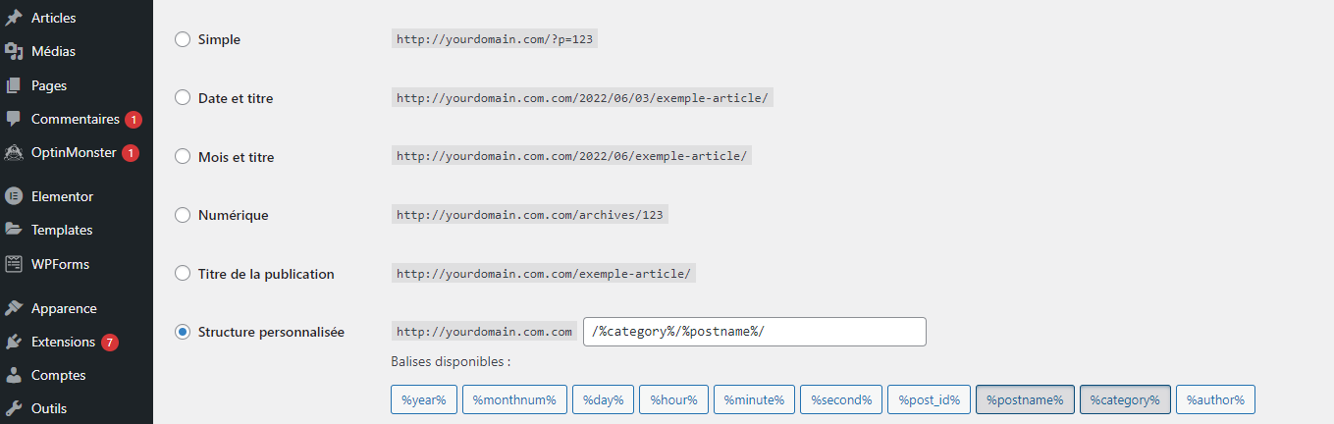Click the red 7 badge on Extensions

click(x=110, y=343)
